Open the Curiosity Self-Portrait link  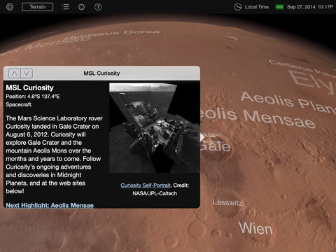tap(146, 185)
